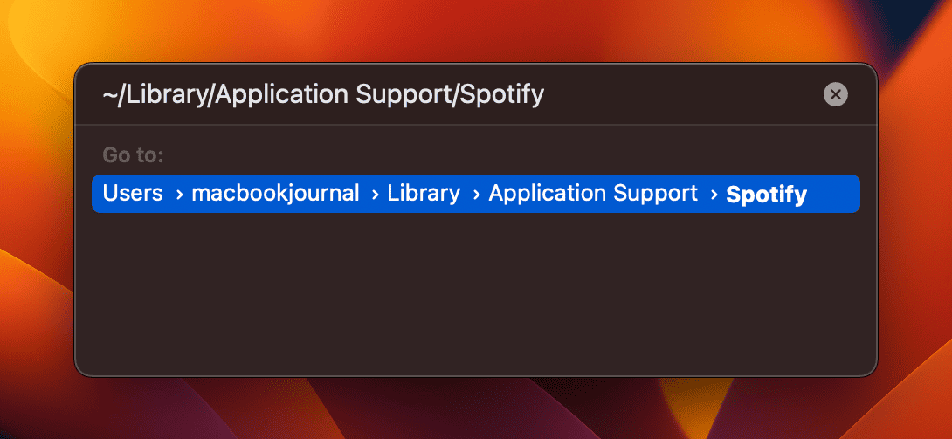Screen dimensions: 952x439
Task: Click macbookjournal in the suggested path
Action: [276, 194]
